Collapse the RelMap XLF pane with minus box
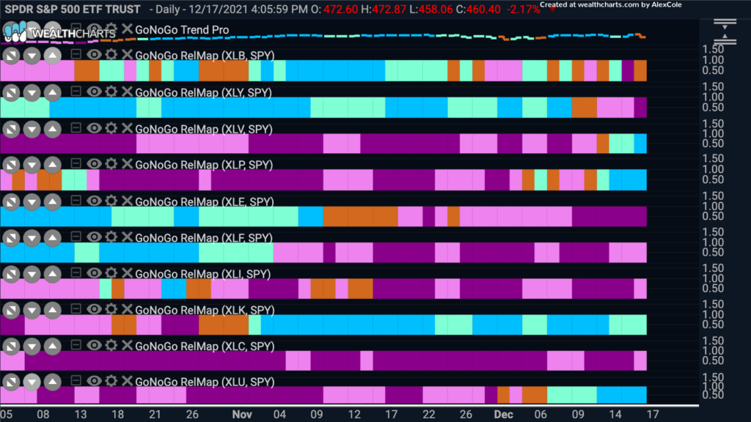The height and width of the screenshot is (422, 751). (x=76, y=237)
